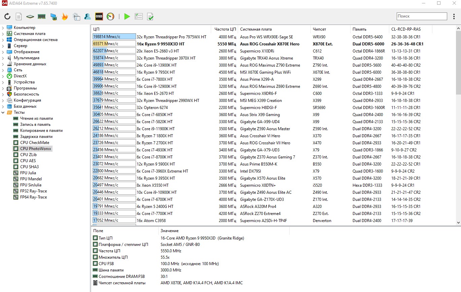This screenshot has width=461, height=292.
Task: Click the database icon of База данных
Action: [x=9, y=106]
